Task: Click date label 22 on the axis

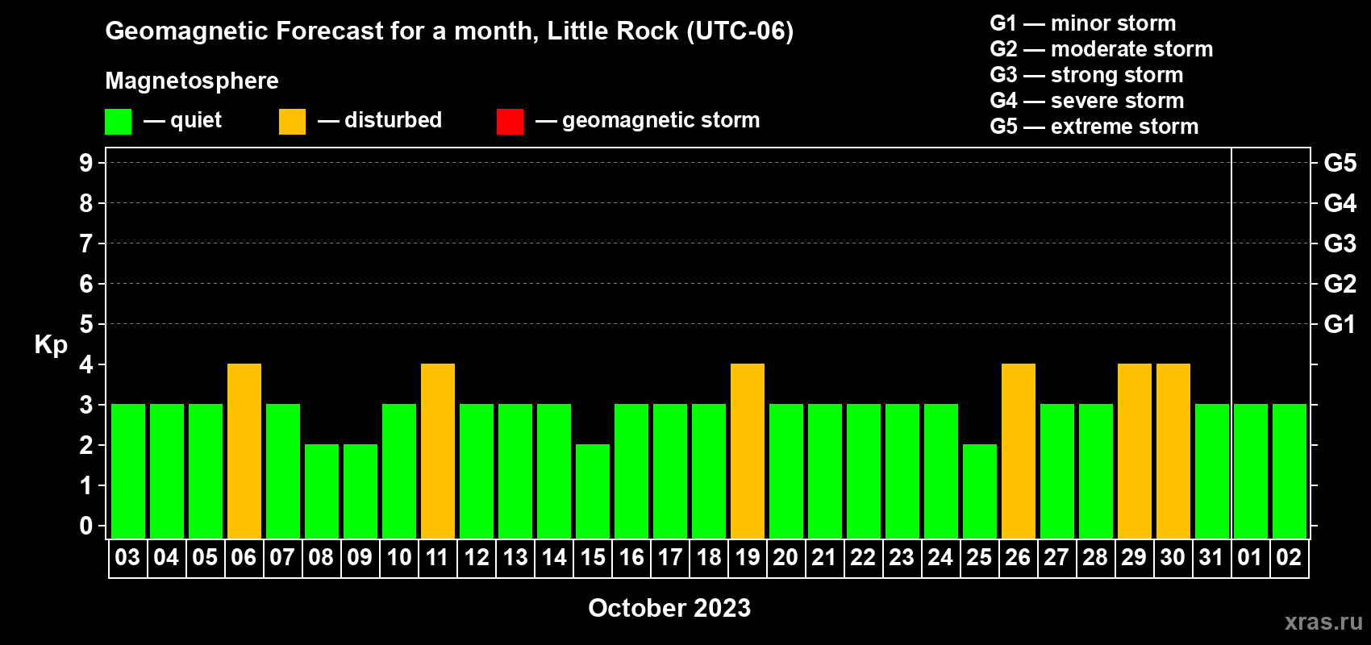Action: [863, 557]
